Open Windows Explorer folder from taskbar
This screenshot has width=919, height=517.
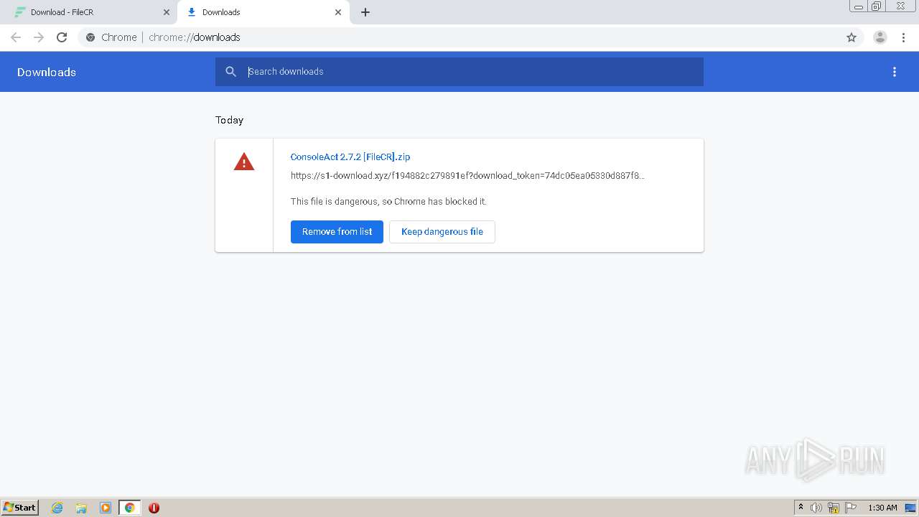click(81, 508)
